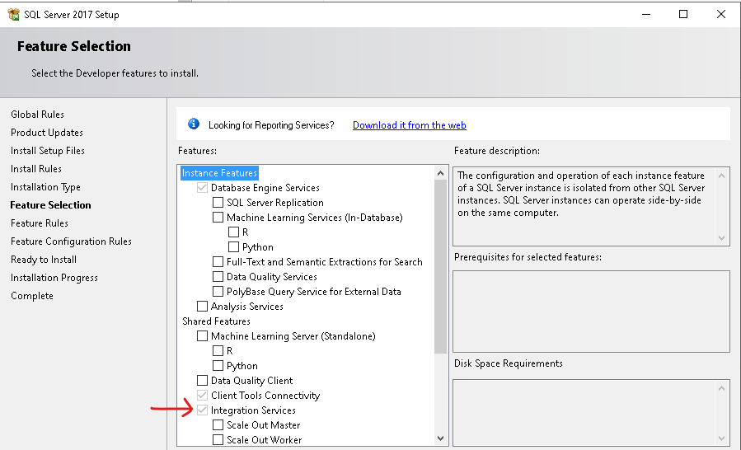Select the Shared Features tree node
Image resolution: width=741 pixels, height=450 pixels.
[216, 321]
